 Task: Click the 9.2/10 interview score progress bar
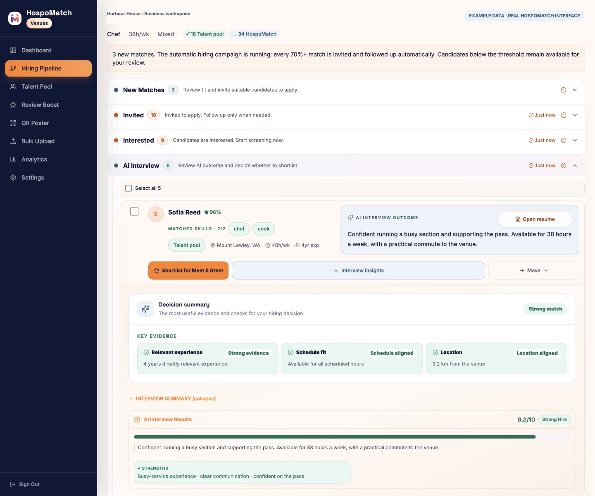click(352, 437)
